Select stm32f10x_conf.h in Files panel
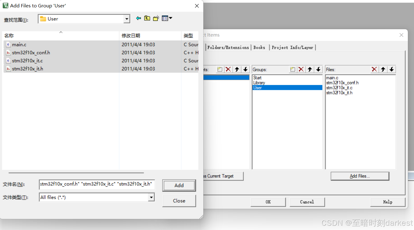414x230 pixels. (342, 83)
